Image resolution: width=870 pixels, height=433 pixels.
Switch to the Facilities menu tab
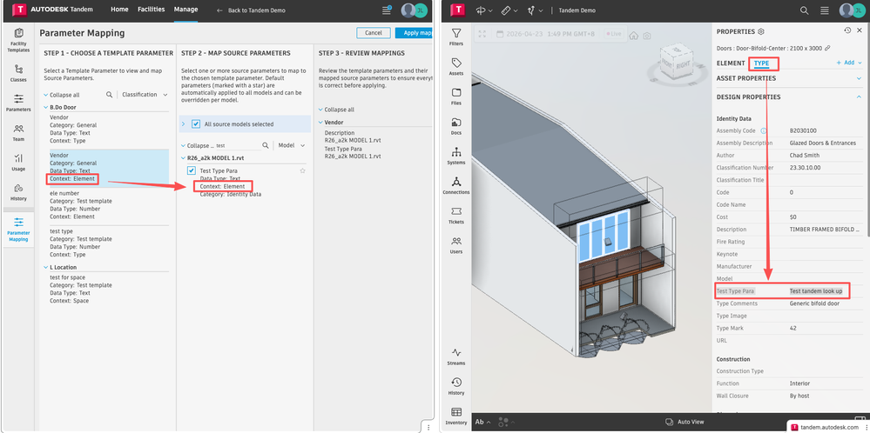pyautogui.click(x=152, y=10)
